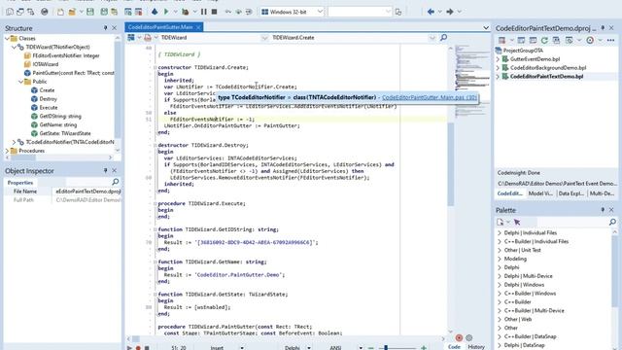The image size is (622, 350).
Task: Pin the Palette panel
Action: click(x=603, y=210)
